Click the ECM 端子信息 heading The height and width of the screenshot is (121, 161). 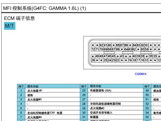(19, 18)
